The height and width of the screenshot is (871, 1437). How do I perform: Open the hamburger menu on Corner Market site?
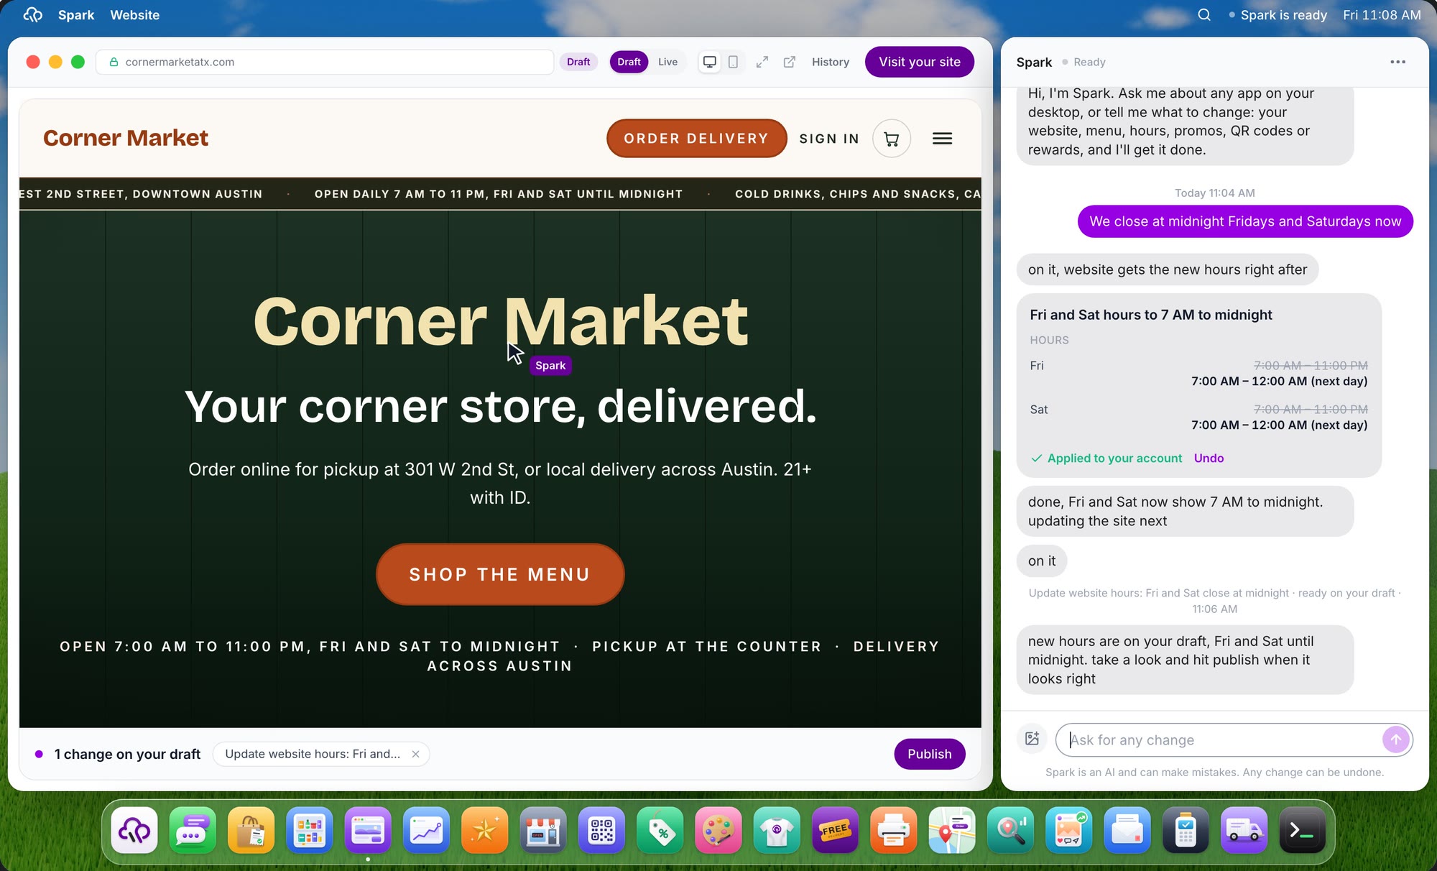[942, 139]
